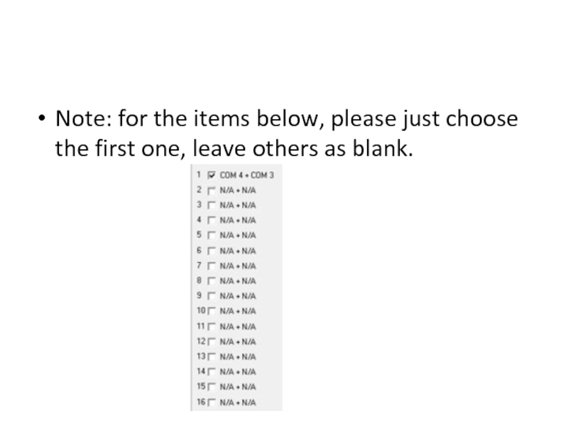Enable the checkbox in row 11

tap(211, 327)
